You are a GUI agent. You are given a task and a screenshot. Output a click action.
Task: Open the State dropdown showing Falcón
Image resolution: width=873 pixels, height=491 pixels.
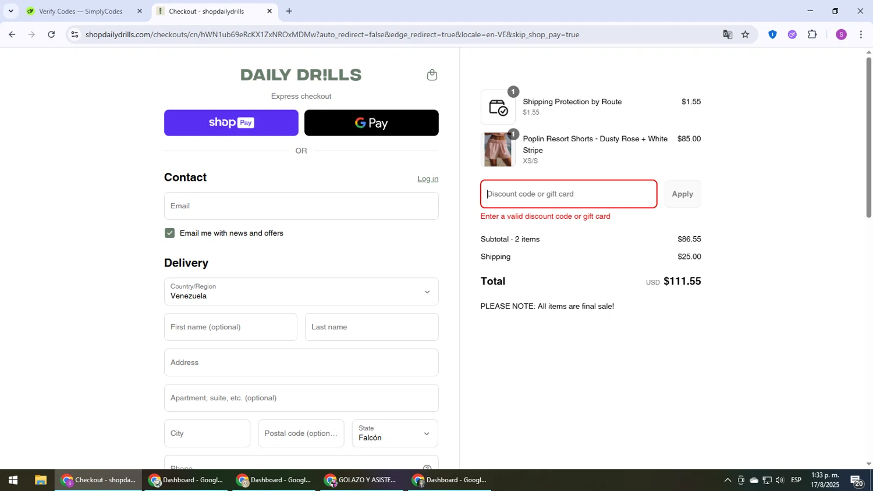395,433
